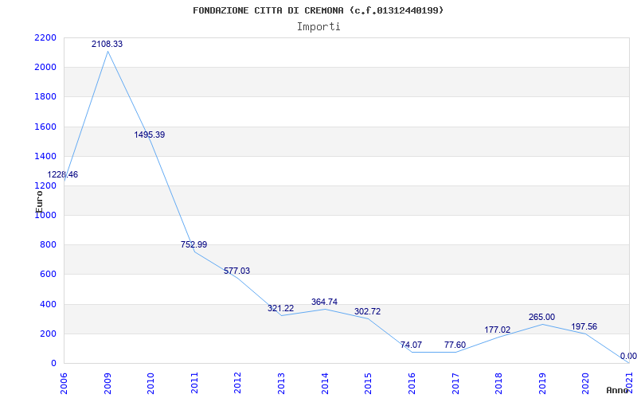Select the 2018 x-axis year label
Image resolution: width=637 pixels, height=398 pixels.
tap(498, 384)
